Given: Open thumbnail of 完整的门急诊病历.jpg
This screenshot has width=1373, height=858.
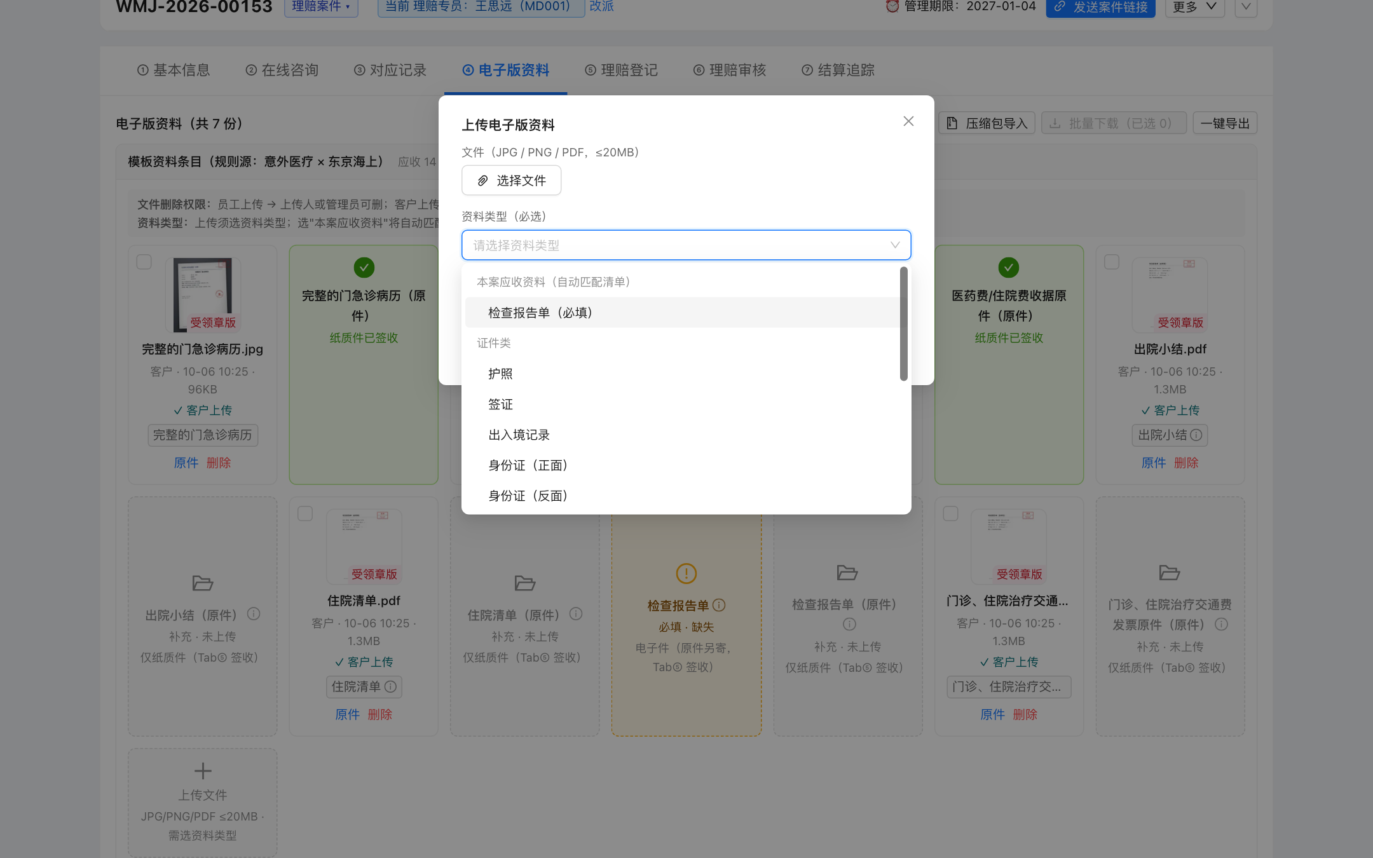Looking at the screenshot, I should tap(203, 295).
